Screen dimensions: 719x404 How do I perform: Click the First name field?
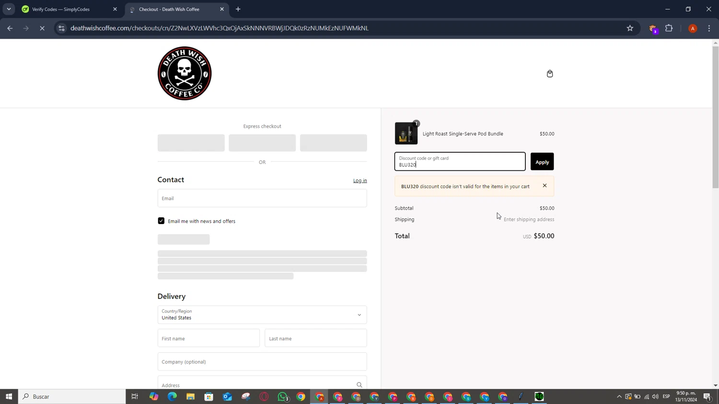209,338
